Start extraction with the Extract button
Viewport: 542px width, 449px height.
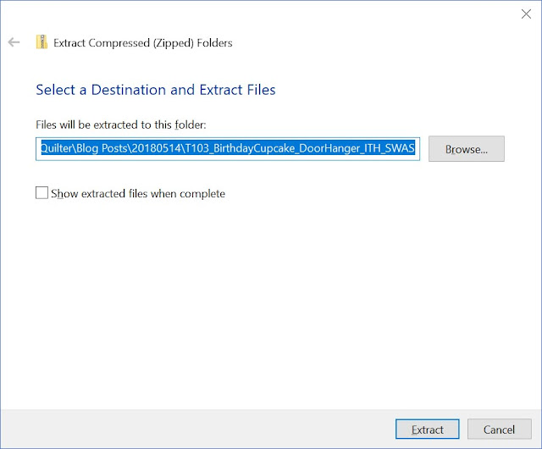427,430
